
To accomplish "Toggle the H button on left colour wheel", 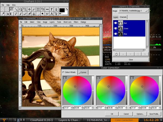I will (x=64, y=78).
